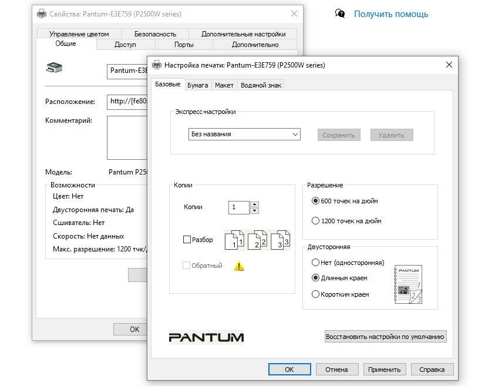Viewport: 485px width, 386px height.
Task: Open Доступ tab in properties window
Action: tap(125, 44)
